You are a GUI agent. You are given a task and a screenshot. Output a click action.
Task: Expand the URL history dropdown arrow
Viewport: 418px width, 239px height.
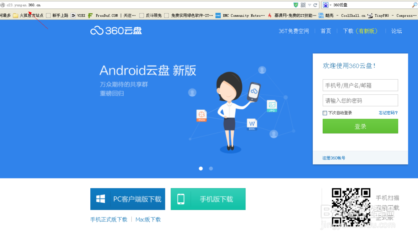(309, 5)
